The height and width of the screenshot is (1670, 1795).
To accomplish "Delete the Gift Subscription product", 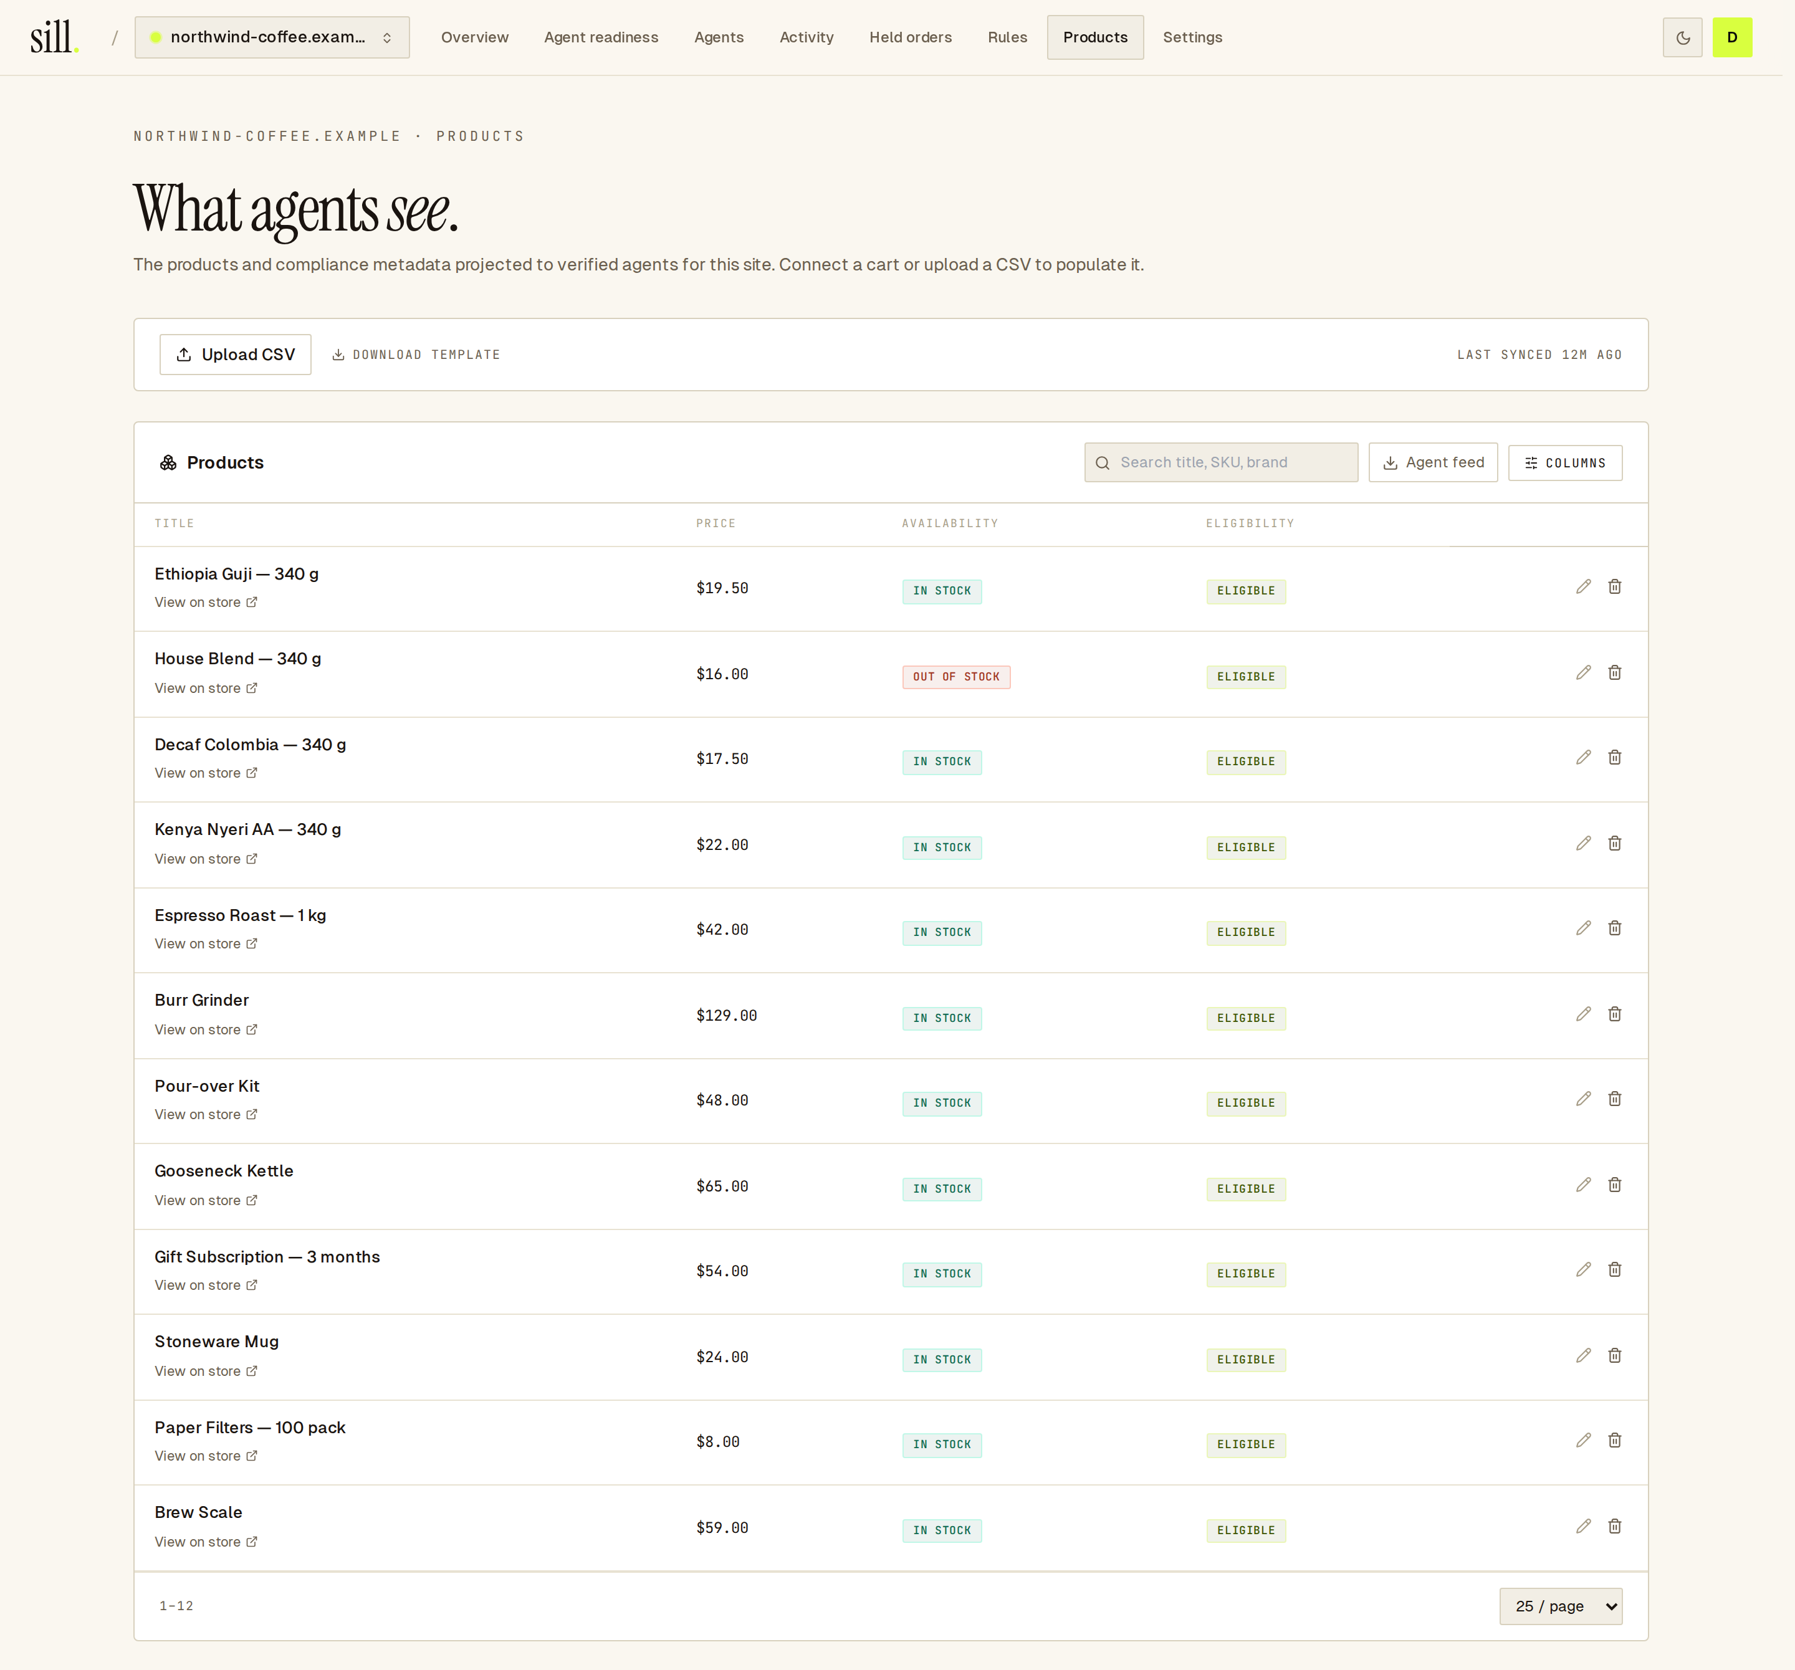I will (x=1614, y=1269).
